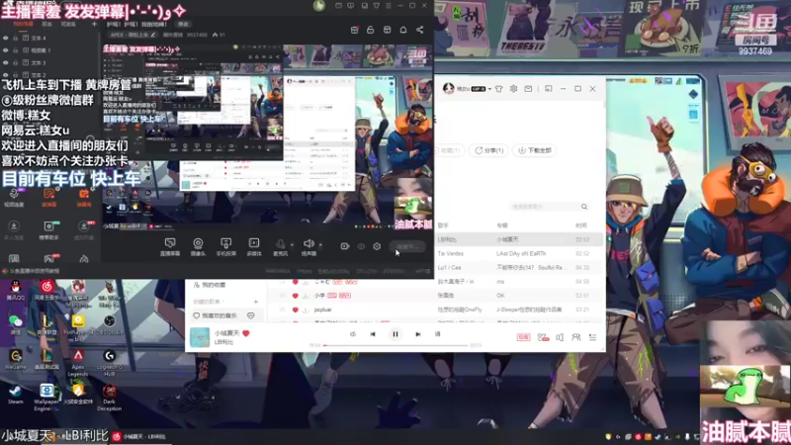791x445 pixels.
Task: Open skin shirt icon in music player header
Action: pyautogui.click(x=499, y=89)
